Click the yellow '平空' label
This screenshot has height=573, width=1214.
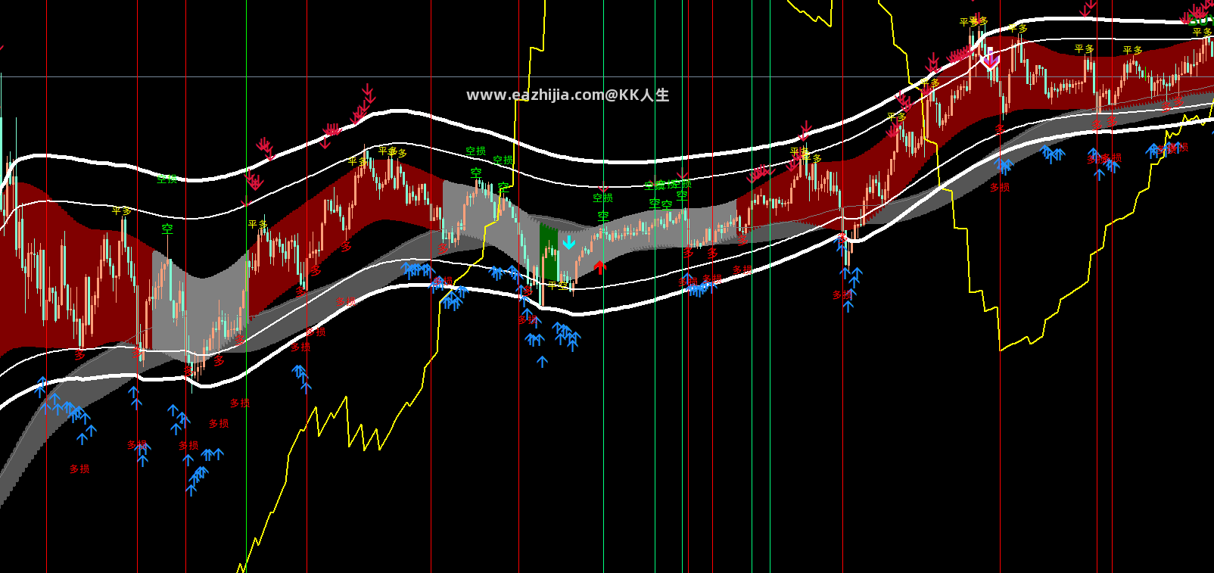coord(558,285)
